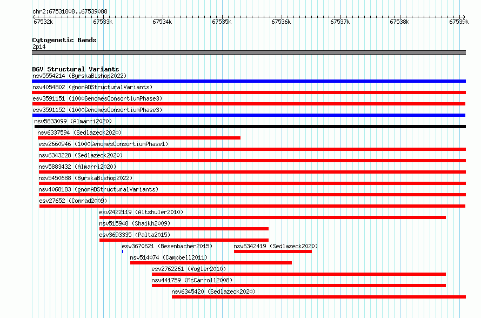Click the 67534k ruler tick label
The height and width of the screenshot is (318, 481).
click(162, 22)
